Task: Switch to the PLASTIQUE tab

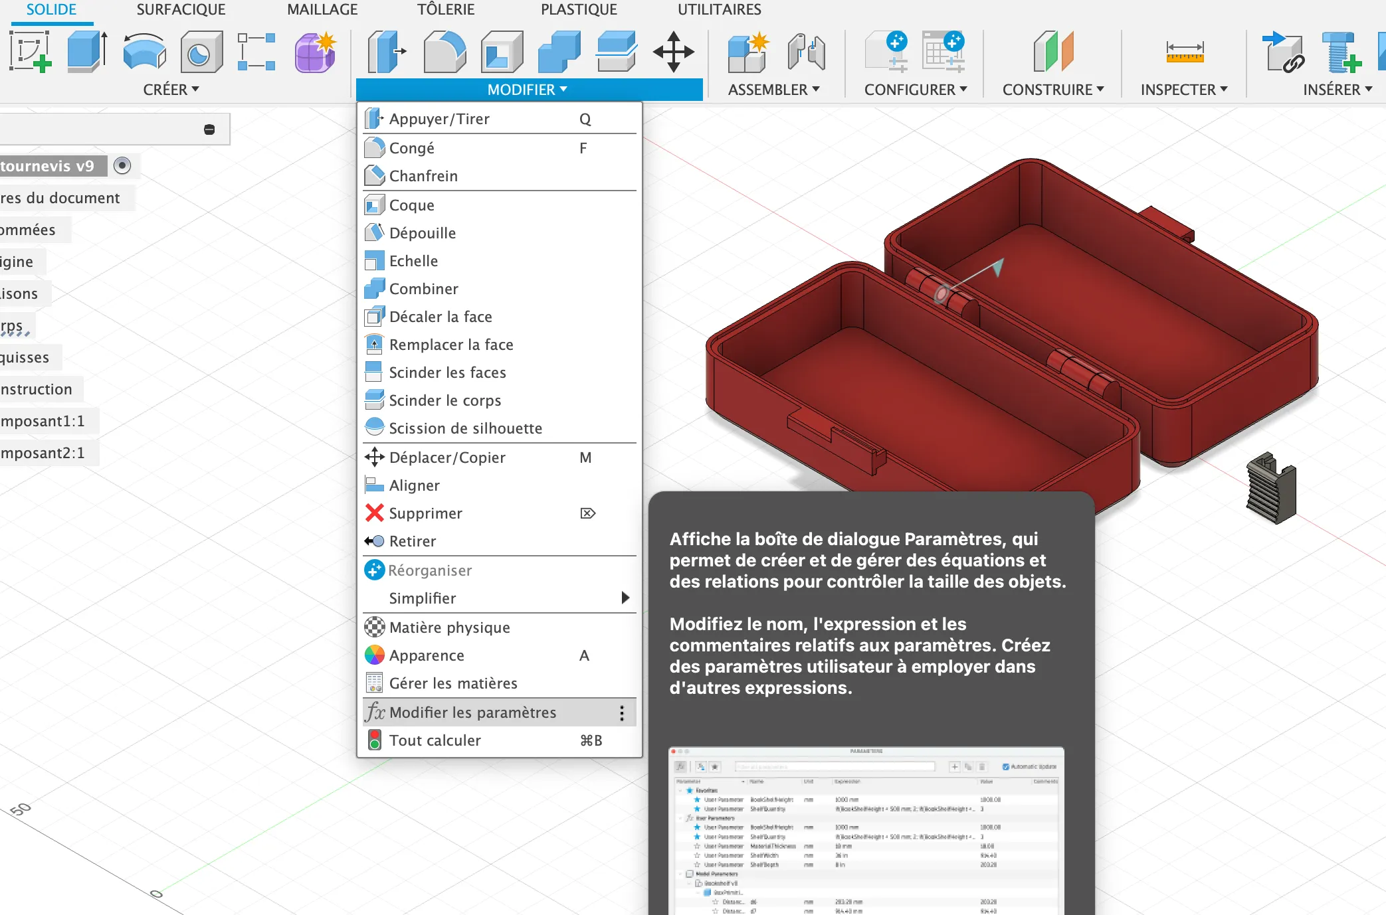Action: [578, 9]
